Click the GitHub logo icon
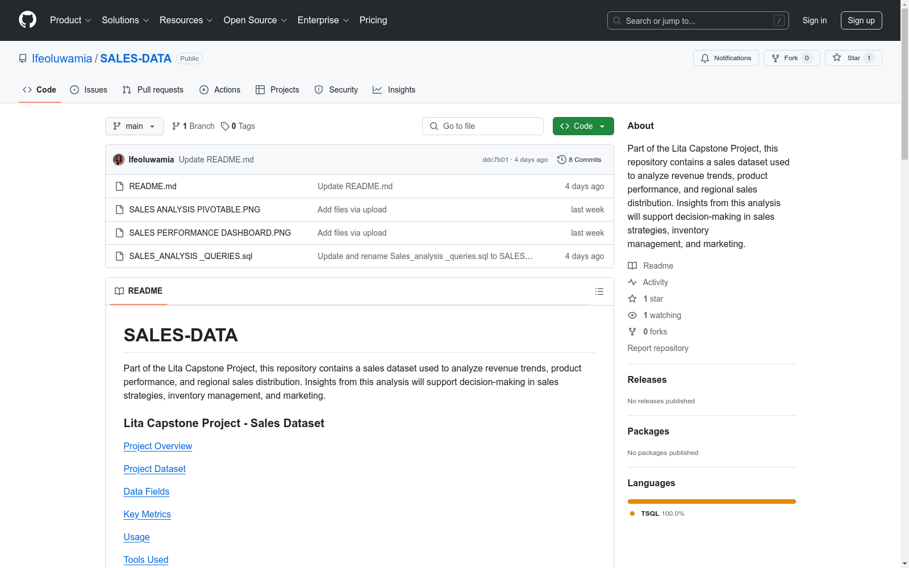Viewport: 909px width, 568px height. 27,20
